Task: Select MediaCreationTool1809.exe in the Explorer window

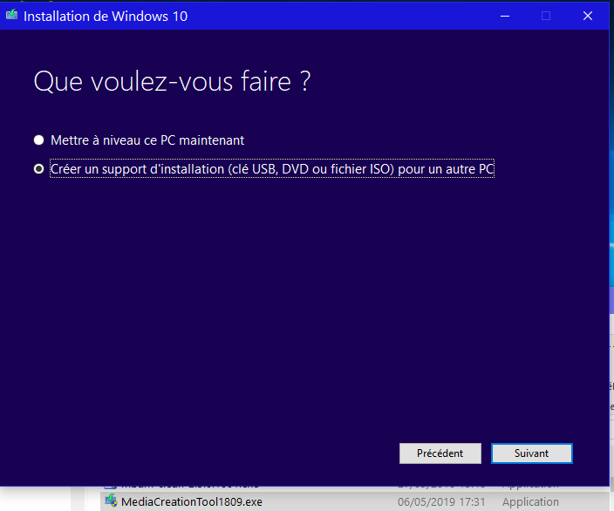Action: pos(192,501)
